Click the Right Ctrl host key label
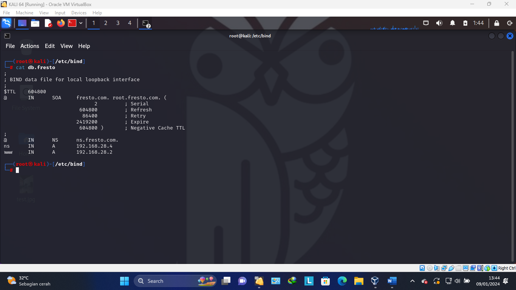 pos(507,268)
